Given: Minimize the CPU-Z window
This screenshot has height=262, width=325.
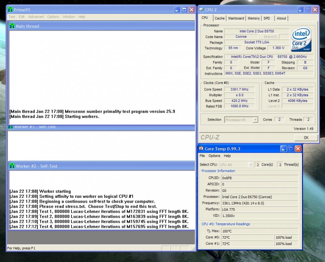Looking at the screenshot, I should [x=300, y=9].
